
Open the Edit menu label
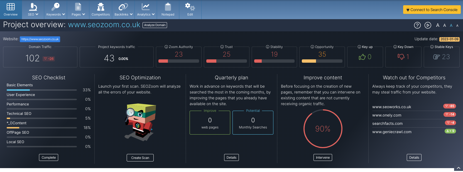click(190, 14)
